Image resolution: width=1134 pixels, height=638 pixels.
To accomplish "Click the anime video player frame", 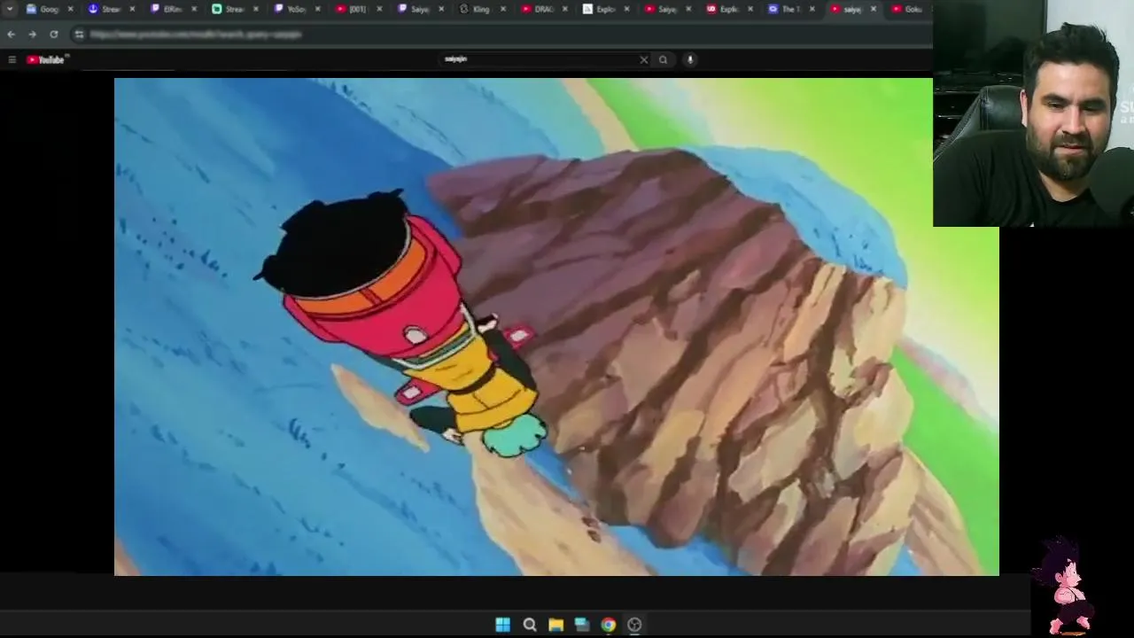I will click(556, 327).
